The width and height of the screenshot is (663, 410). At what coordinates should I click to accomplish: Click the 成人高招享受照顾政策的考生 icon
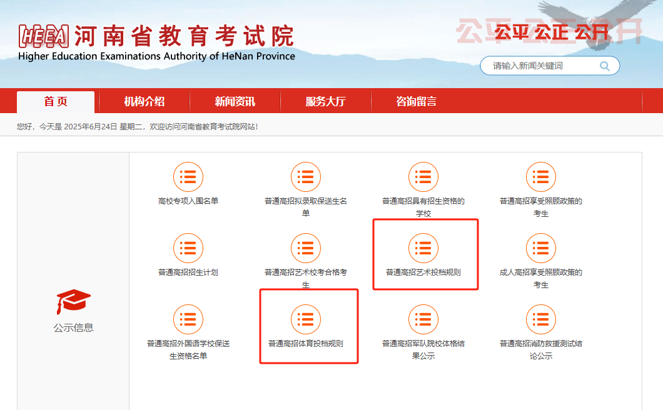point(540,248)
